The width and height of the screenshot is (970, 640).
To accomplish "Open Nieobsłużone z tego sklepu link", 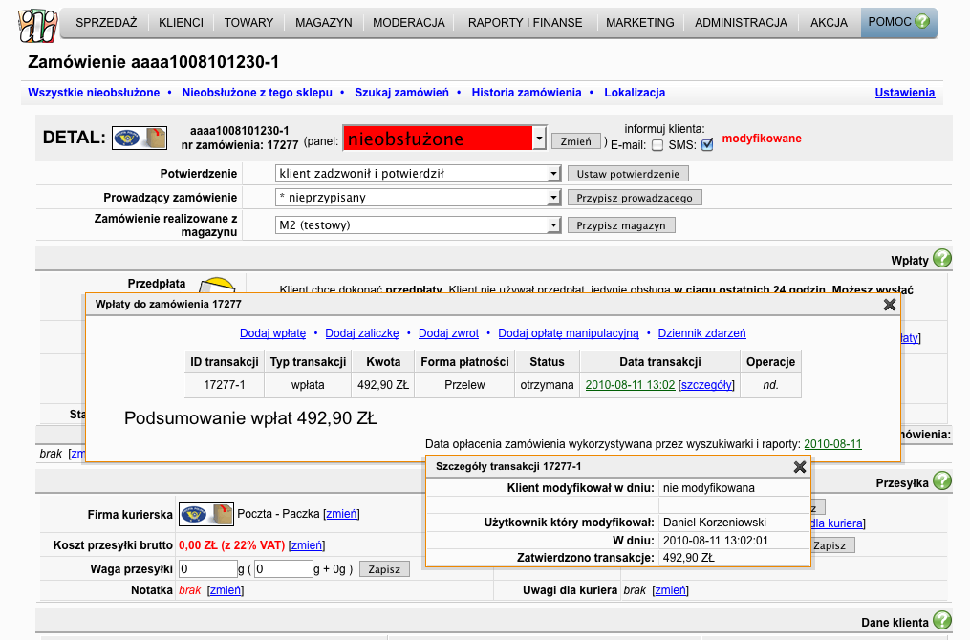I will (257, 93).
